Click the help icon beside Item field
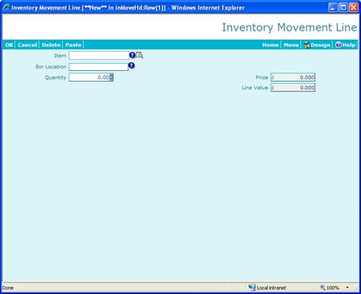 click(132, 56)
